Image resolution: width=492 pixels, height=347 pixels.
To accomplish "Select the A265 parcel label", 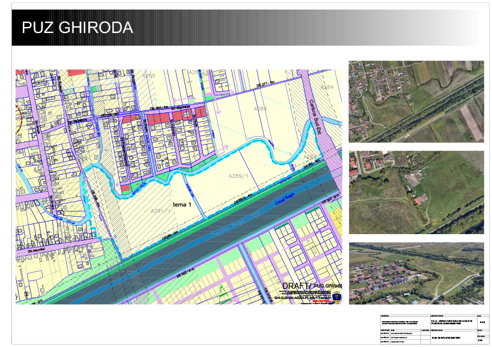I will 148,76.
